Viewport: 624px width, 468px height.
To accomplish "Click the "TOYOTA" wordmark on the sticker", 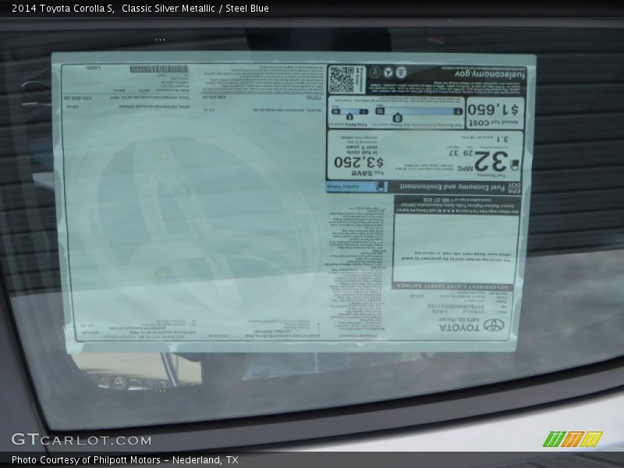I will click(x=459, y=328).
